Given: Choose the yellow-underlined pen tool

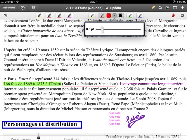Looking at the screenshot, I should pos(92,15).
